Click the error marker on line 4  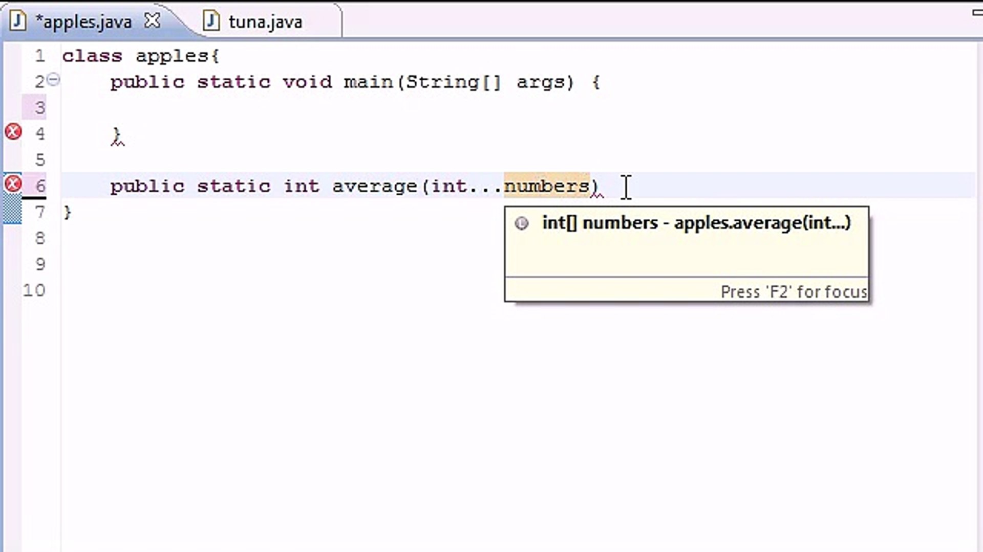(13, 132)
